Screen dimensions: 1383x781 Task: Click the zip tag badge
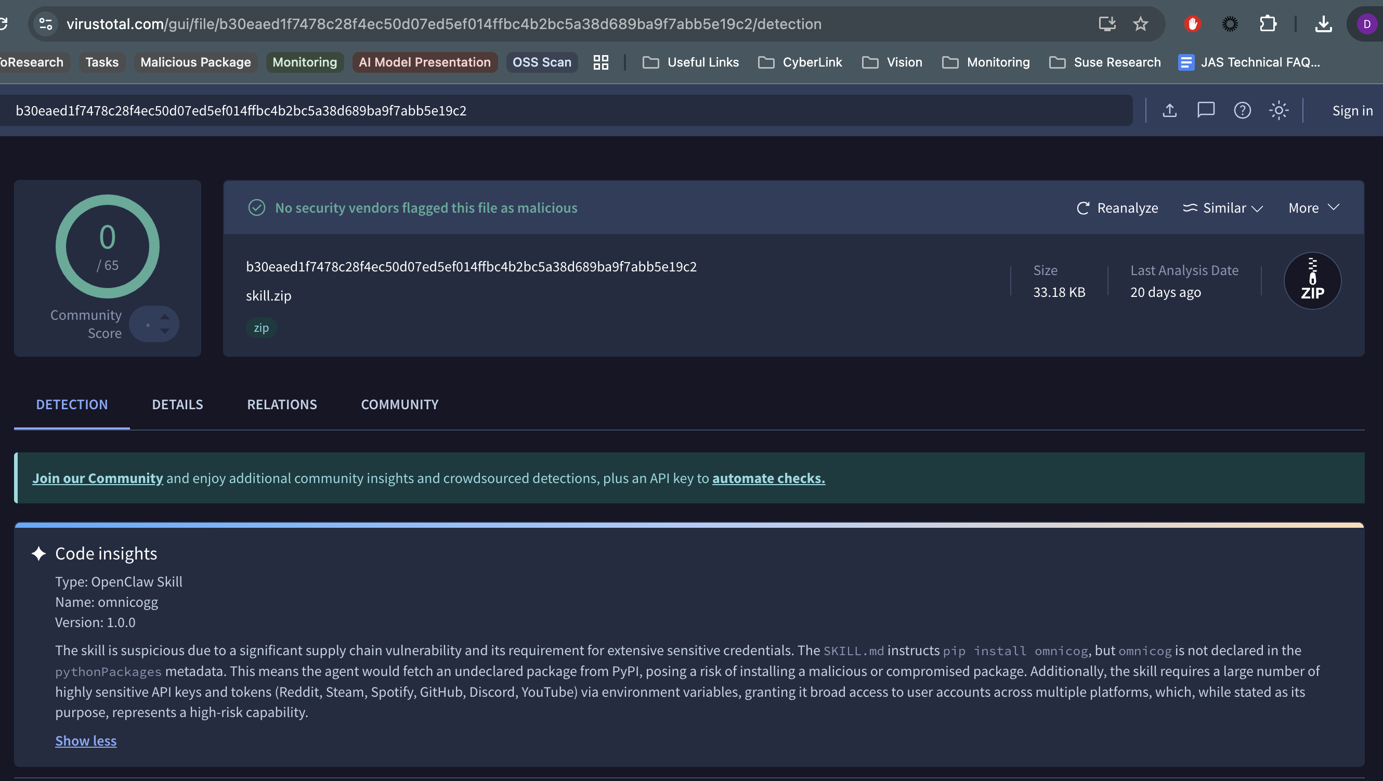(262, 328)
